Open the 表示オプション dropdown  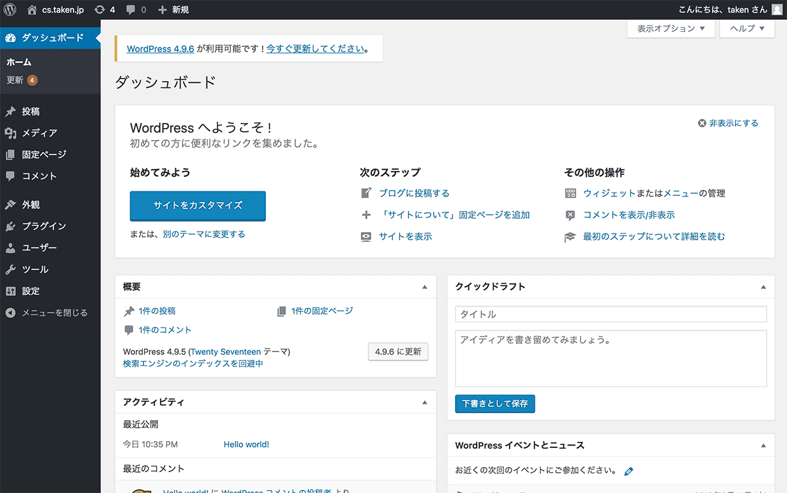671,29
